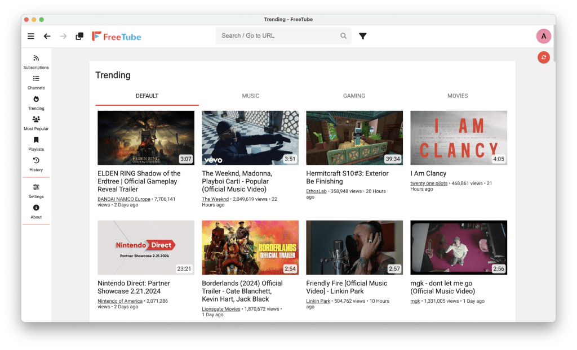Click the I Am Clancy video title
Viewport: 577px width, 350px height.
428,173
